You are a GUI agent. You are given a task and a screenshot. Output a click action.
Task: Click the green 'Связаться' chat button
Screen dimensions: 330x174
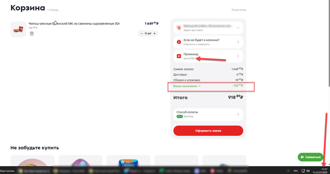pos(310,157)
